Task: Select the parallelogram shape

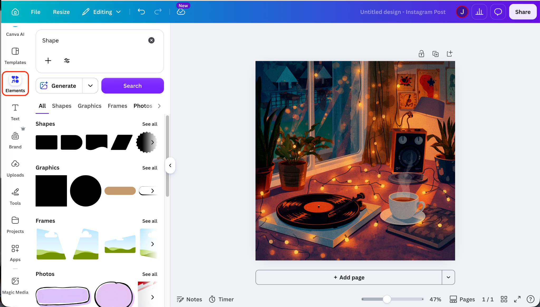Action: (x=122, y=142)
